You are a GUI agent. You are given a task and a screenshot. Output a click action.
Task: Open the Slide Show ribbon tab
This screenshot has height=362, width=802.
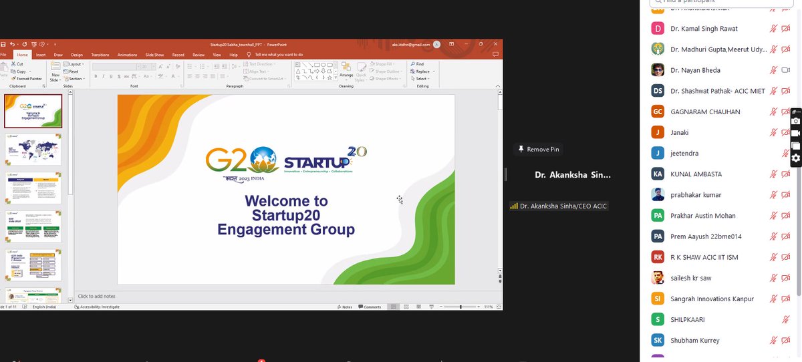[x=154, y=55]
